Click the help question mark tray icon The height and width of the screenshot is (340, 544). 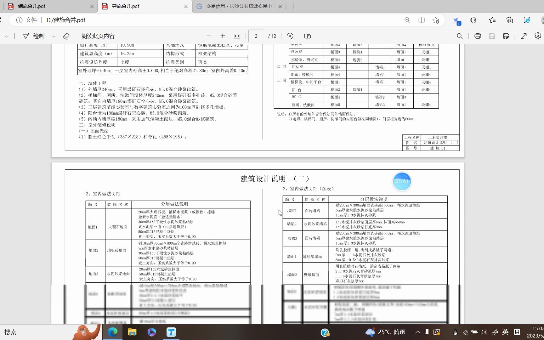[x=325, y=332]
